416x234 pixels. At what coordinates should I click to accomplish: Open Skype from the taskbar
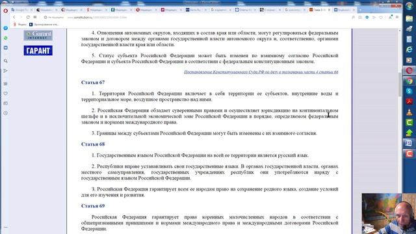pos(409,91)
